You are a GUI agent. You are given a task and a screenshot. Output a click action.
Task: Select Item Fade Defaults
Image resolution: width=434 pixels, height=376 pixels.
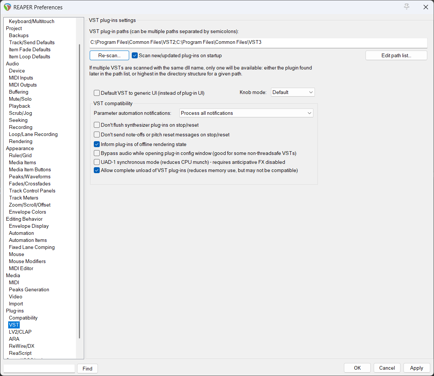point(30,49)
